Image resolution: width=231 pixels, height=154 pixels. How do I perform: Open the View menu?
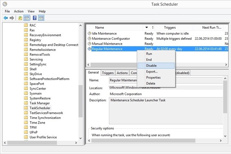(31, 11)
